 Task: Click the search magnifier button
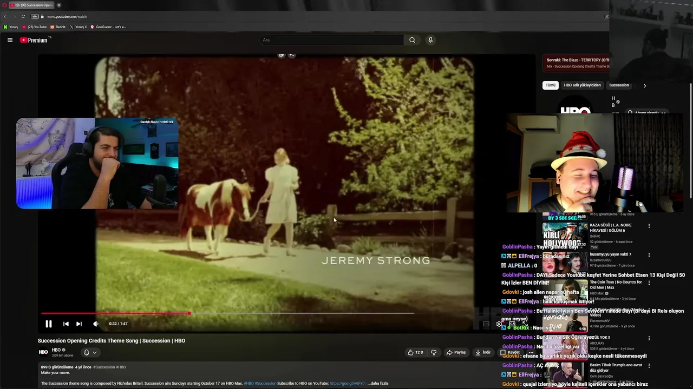(x=412, y=40)
